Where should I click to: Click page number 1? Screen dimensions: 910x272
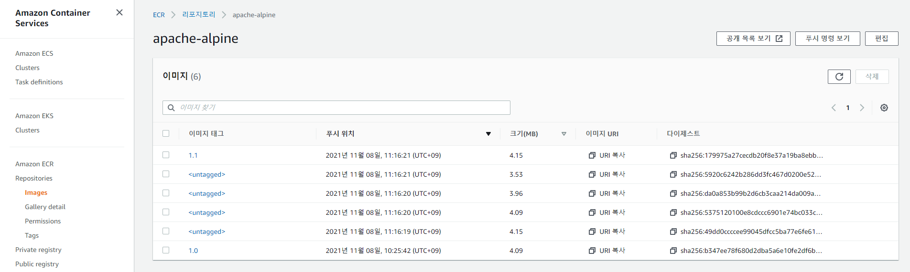point(848,108)
